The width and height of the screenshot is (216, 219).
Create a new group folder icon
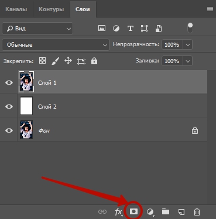[x=166, y=211]
